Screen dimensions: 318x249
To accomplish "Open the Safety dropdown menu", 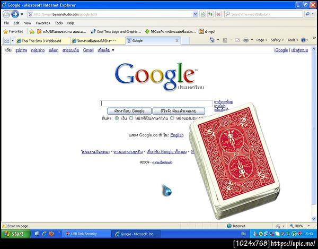I will 277,40.
